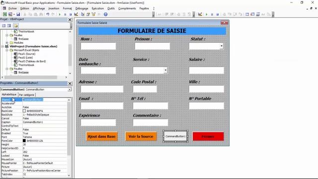
Task: Click View Object icon in the Projet panel
Action: point(9,25)
